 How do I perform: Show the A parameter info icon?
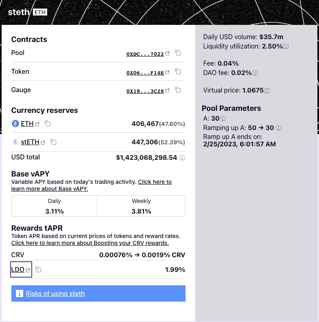(x=223, y=119)
